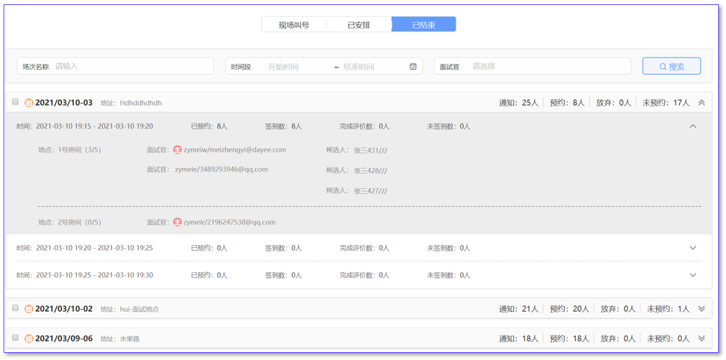Click the orange group icon of 2021/03/10-02
The width and height of the screenshot is (726, 360).
pos(29,309)
